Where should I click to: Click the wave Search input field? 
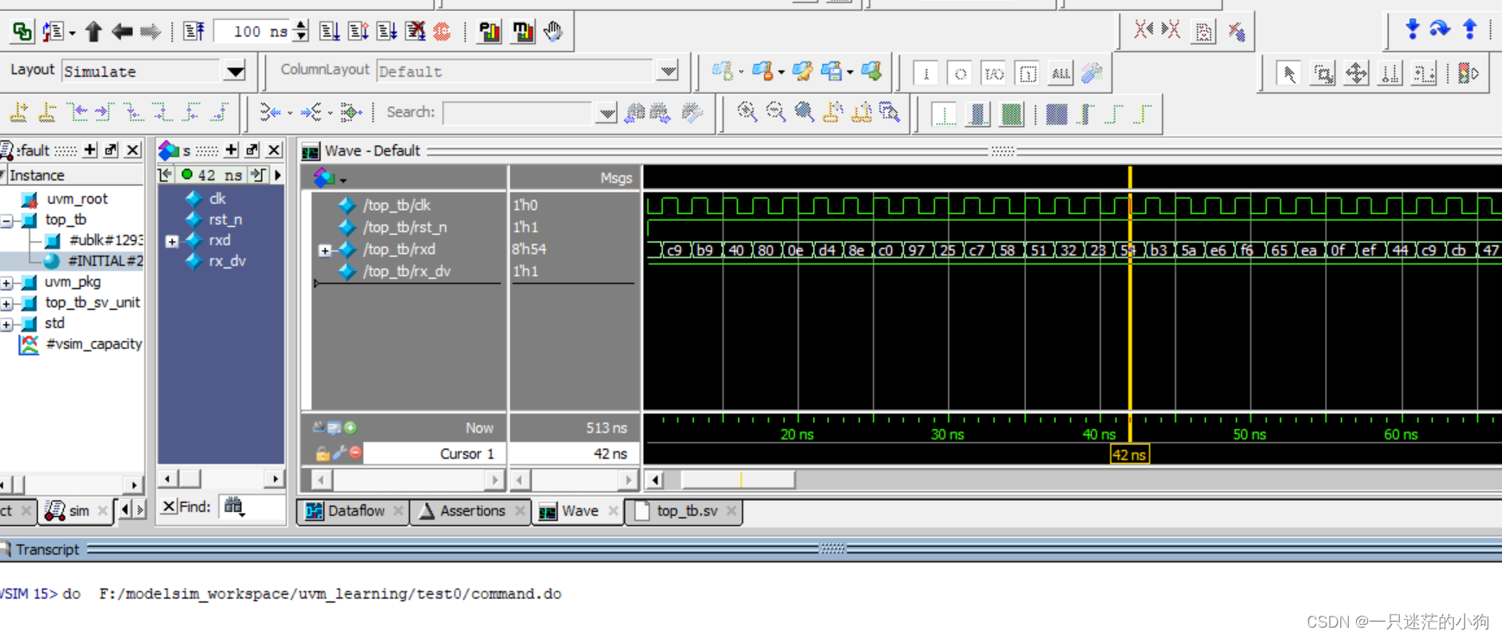(x=519, y=112)
